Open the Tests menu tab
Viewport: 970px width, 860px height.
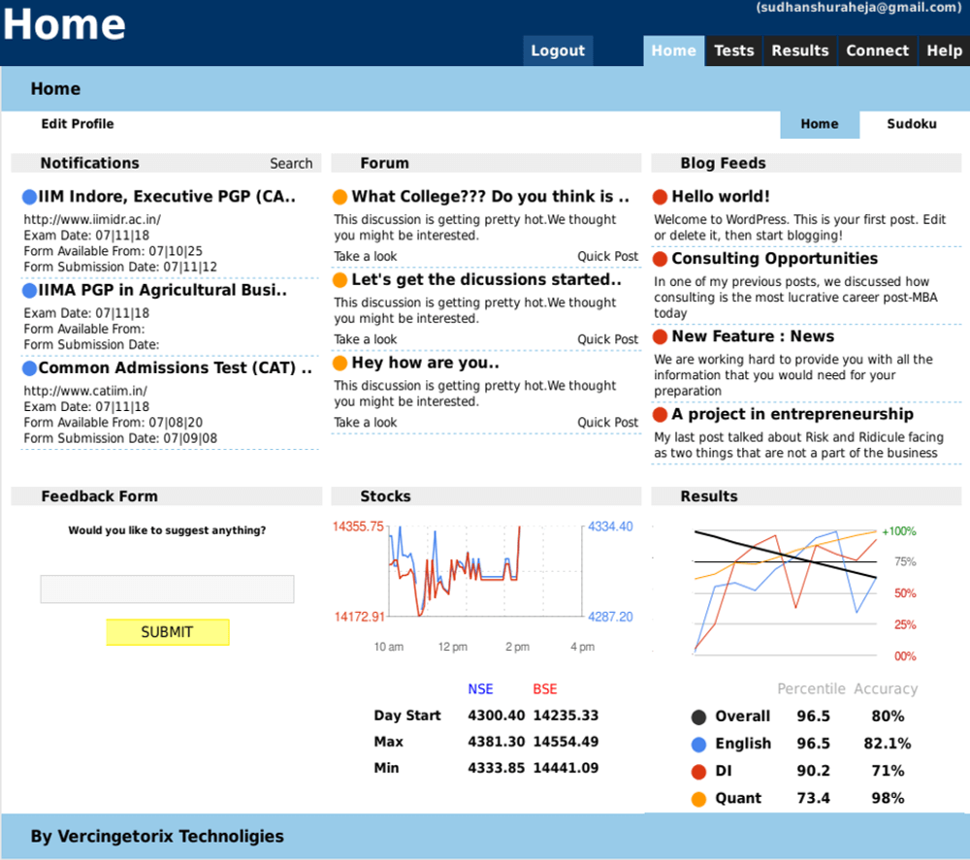coord(733,50)
